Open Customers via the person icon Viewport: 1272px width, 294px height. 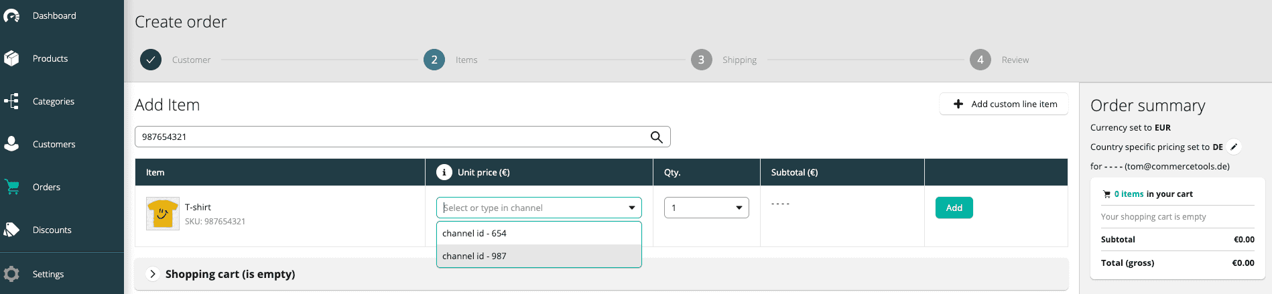11,144
